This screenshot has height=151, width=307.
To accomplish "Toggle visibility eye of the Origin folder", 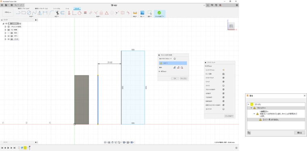I will point(8,33).
